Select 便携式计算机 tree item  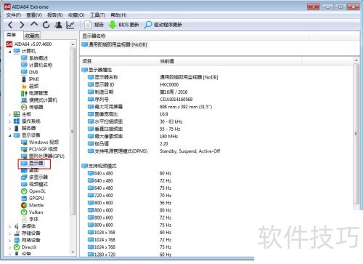39,100
